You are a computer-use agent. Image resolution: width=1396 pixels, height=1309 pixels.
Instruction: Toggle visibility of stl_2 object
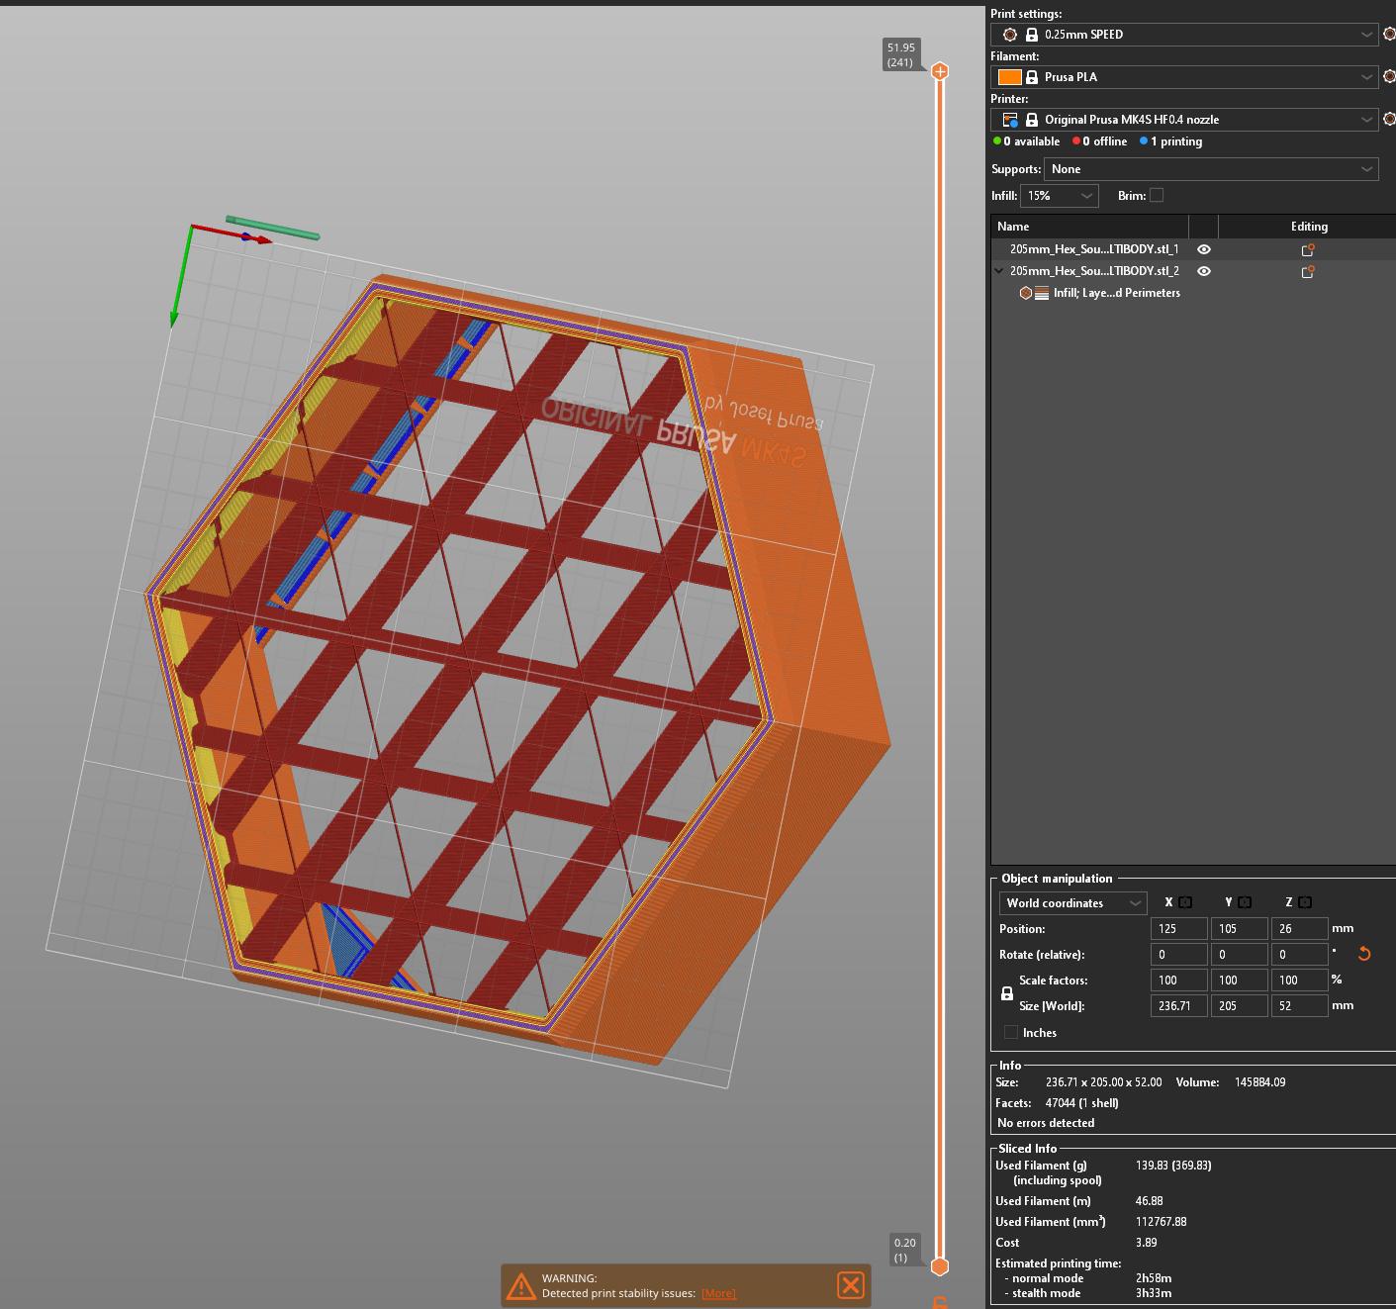(1204, 271)
